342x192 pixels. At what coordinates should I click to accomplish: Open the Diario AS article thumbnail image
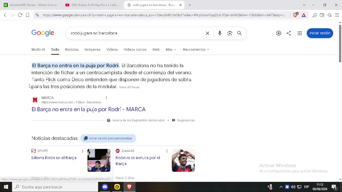click(183, 160)
